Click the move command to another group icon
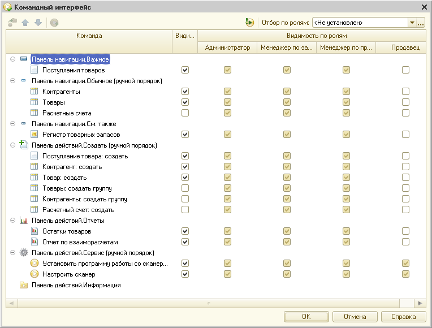 (12, 23)
